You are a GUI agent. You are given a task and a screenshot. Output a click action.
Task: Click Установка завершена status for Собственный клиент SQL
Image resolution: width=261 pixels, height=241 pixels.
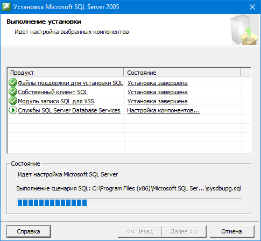pos(157,92)
